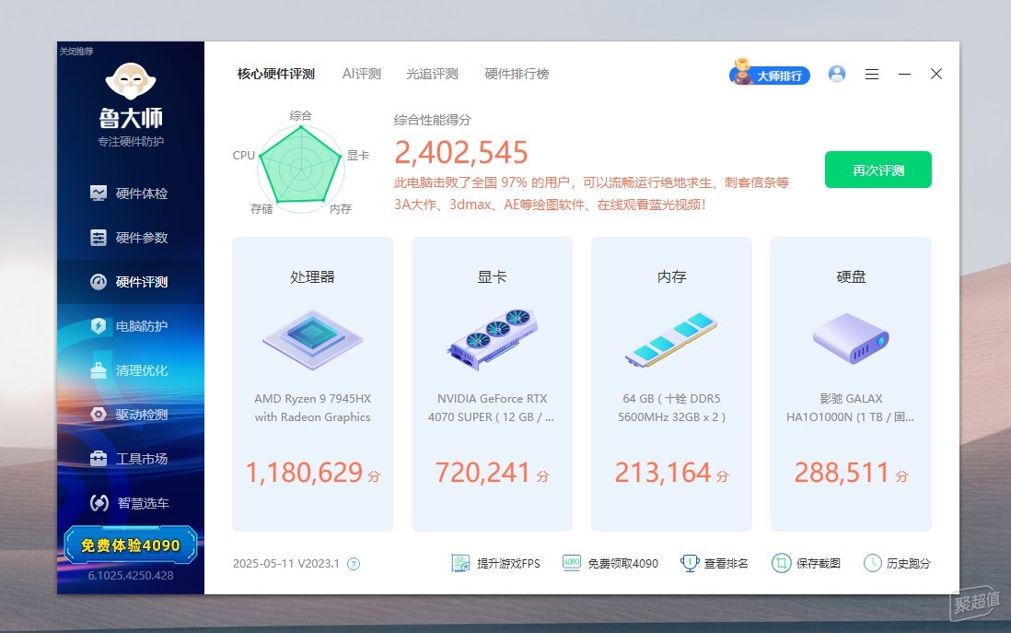
Task: Click the 保存截图 crop icon
Action: click(x=781, y=563)
